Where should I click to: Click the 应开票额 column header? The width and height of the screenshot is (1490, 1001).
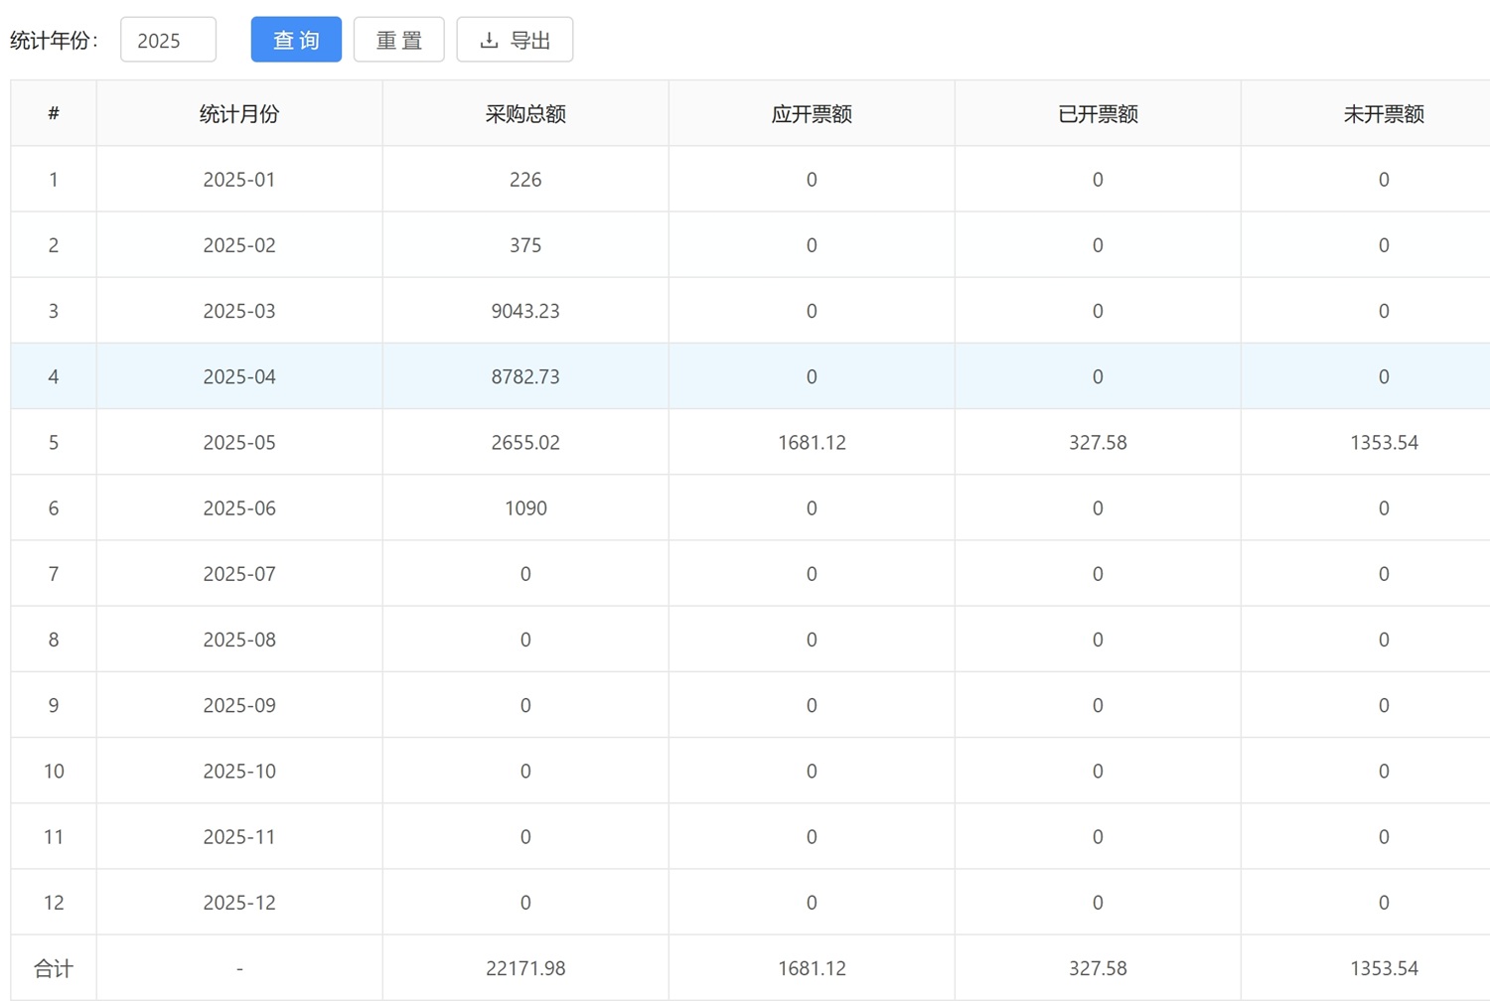point(812,114)
